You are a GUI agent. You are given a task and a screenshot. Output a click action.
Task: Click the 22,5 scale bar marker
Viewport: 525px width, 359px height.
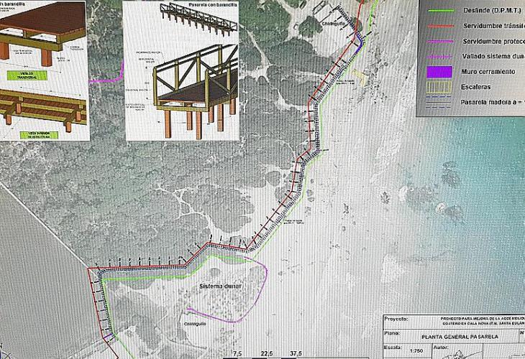pos(266,353)
